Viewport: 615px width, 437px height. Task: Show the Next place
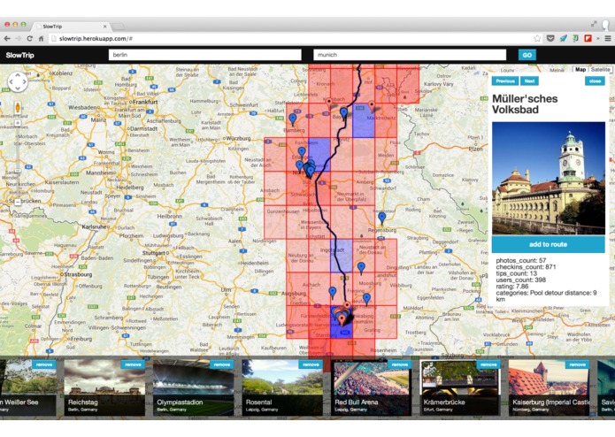pos(529,81)
